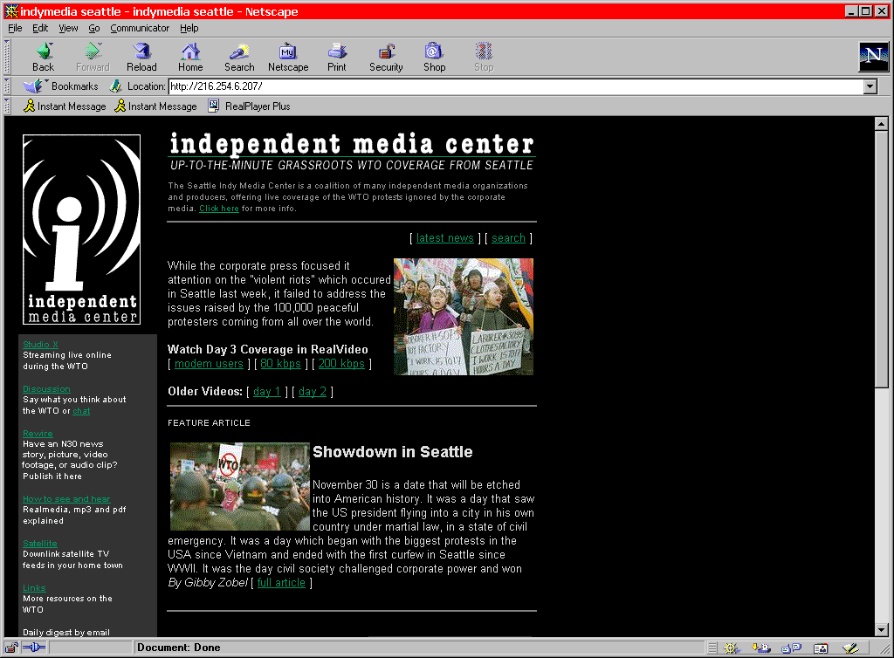Click the Search toolbar button
The height and width of the screenshot is (658, 894).
[238, 57]
